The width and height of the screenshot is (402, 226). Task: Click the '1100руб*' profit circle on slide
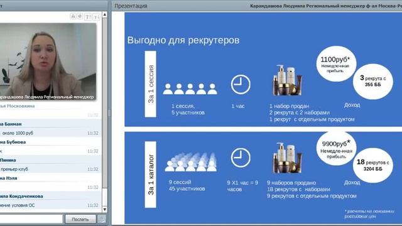pos(336,64)
